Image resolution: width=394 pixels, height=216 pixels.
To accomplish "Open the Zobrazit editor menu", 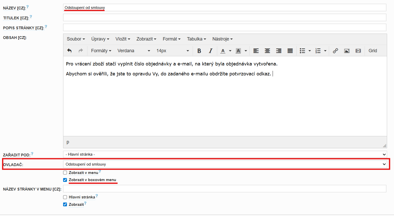I will (x=146, y=39).
